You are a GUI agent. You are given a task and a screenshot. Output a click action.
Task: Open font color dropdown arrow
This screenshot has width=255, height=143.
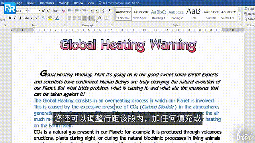point(61,18)
